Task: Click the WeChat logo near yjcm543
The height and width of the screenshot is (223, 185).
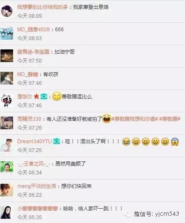Action: 127,214
